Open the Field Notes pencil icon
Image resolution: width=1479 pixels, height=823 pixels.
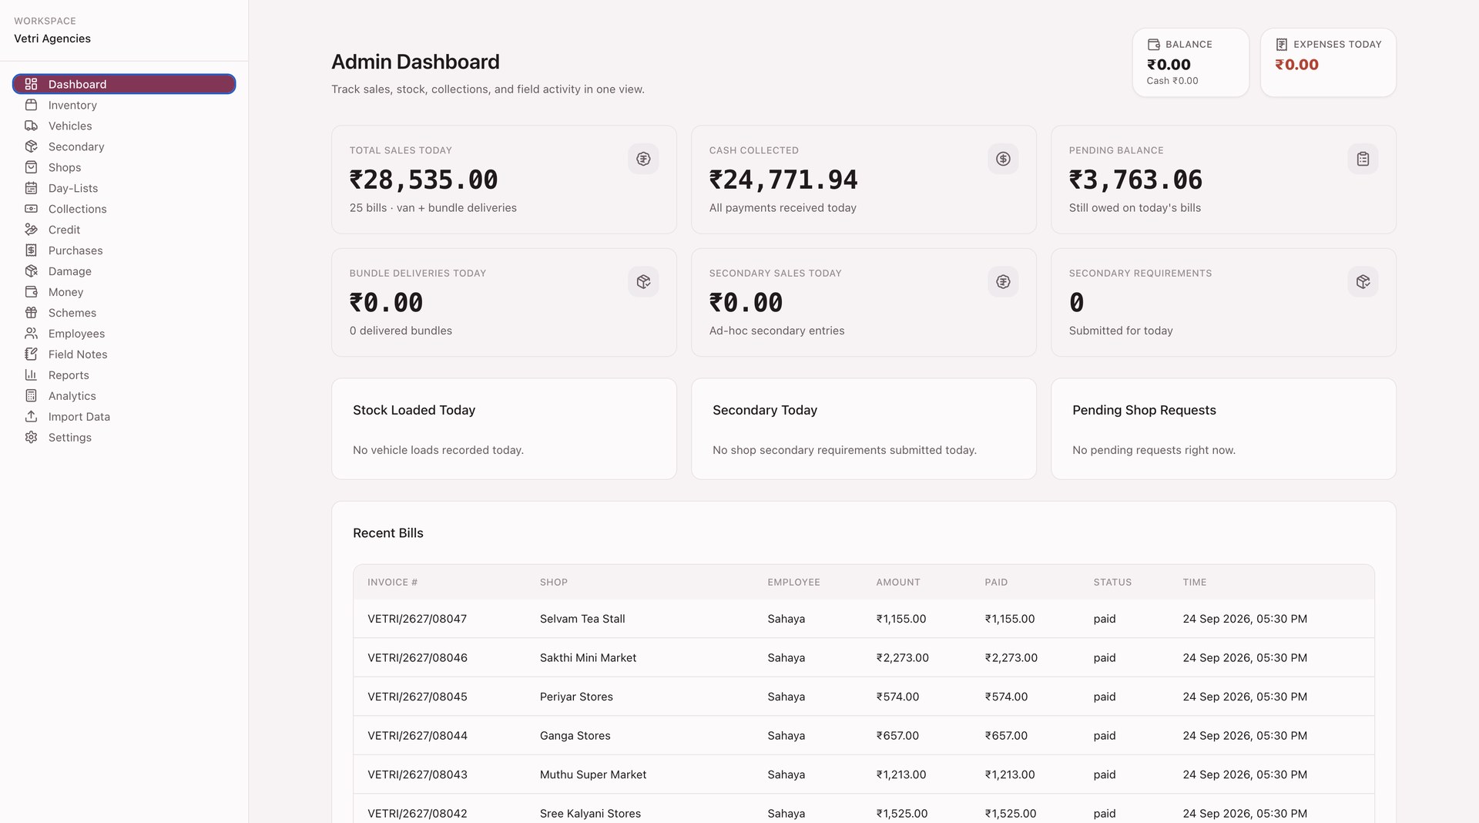pos(31,354)
